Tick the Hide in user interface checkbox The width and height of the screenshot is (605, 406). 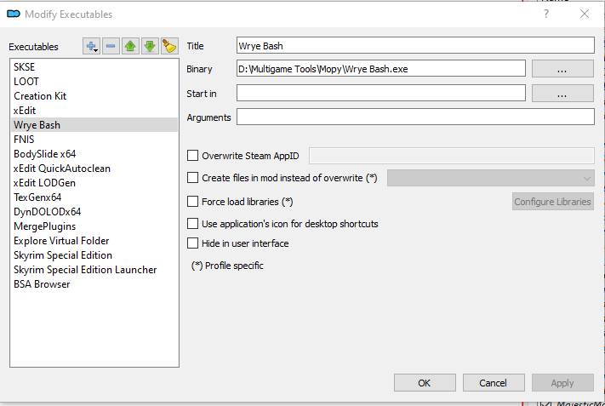point(192,243)
